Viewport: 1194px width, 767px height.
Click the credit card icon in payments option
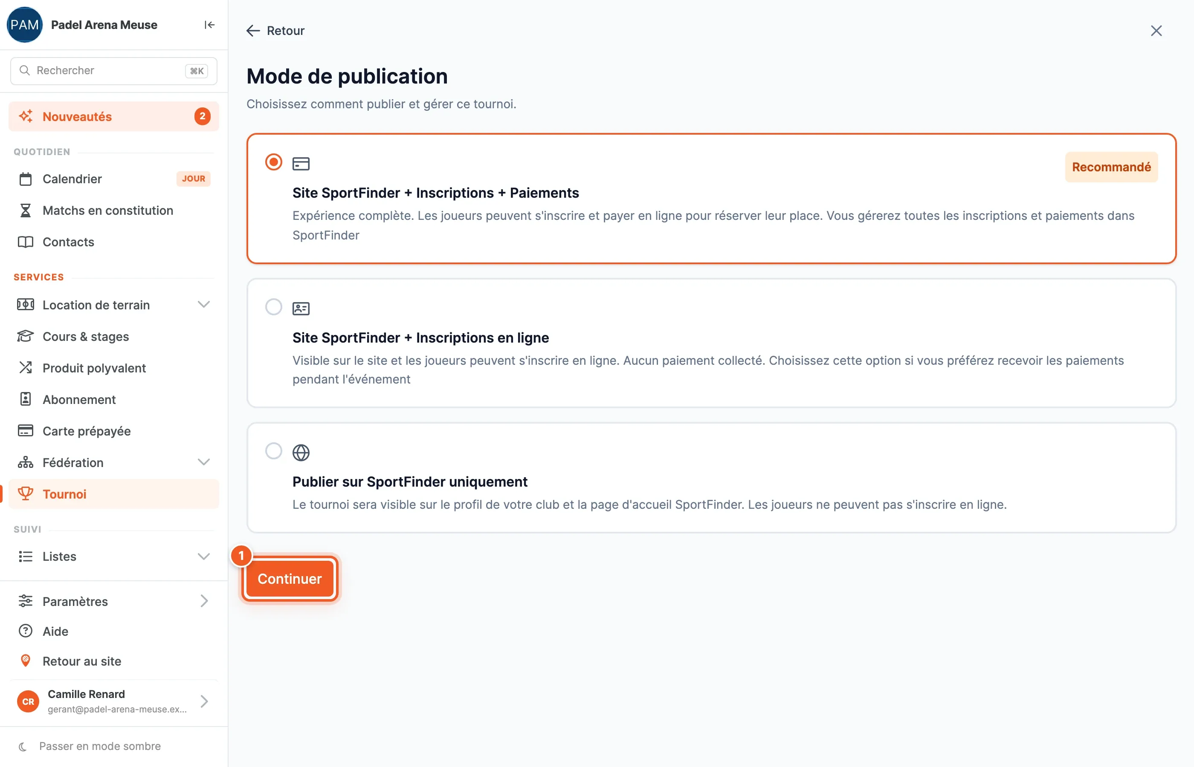click(x=301, y=163)
